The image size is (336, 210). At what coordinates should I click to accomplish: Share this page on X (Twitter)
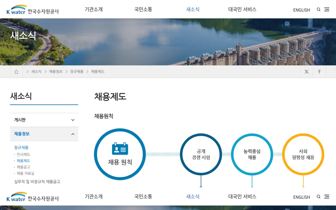tap(307, 72)
